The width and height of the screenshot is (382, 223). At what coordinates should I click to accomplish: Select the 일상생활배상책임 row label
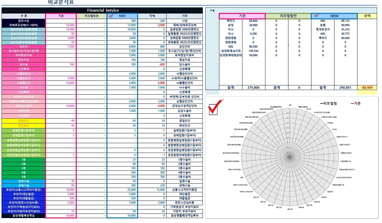[24, 216]
